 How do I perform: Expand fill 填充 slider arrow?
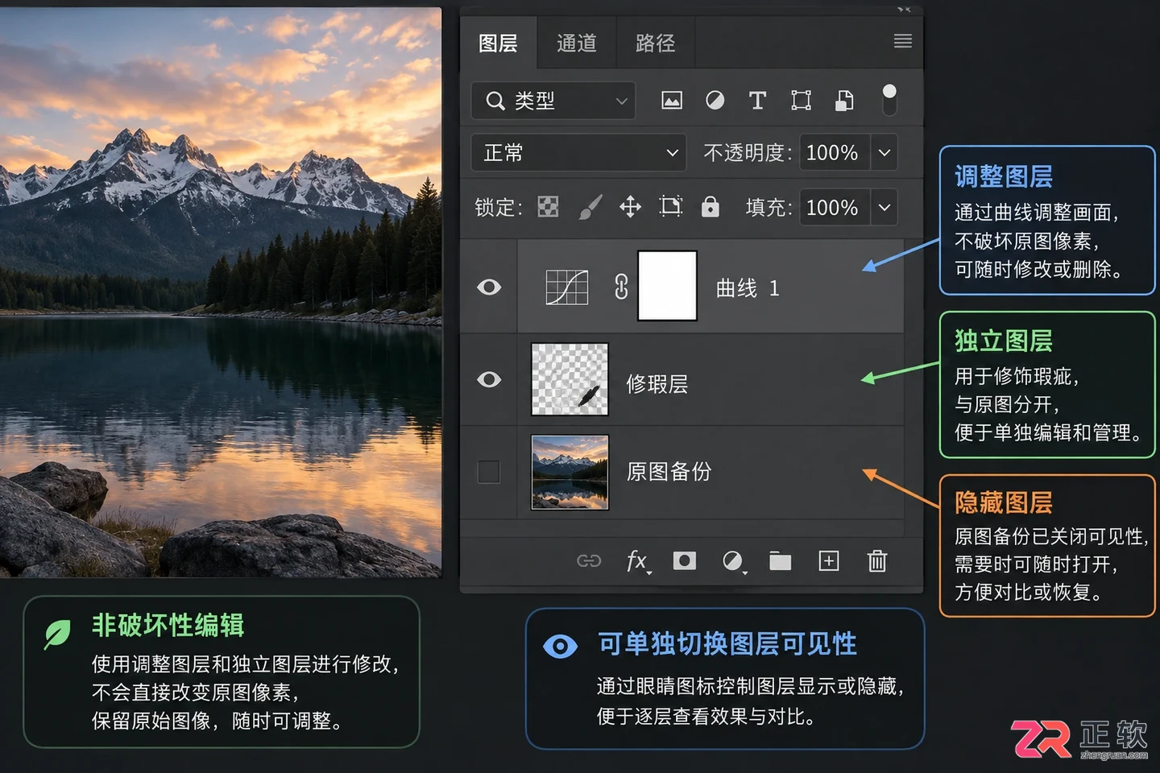884,208
